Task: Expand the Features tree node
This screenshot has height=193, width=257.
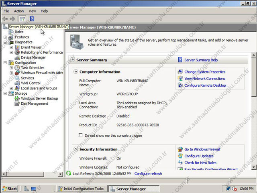Action: pos(5,37)
